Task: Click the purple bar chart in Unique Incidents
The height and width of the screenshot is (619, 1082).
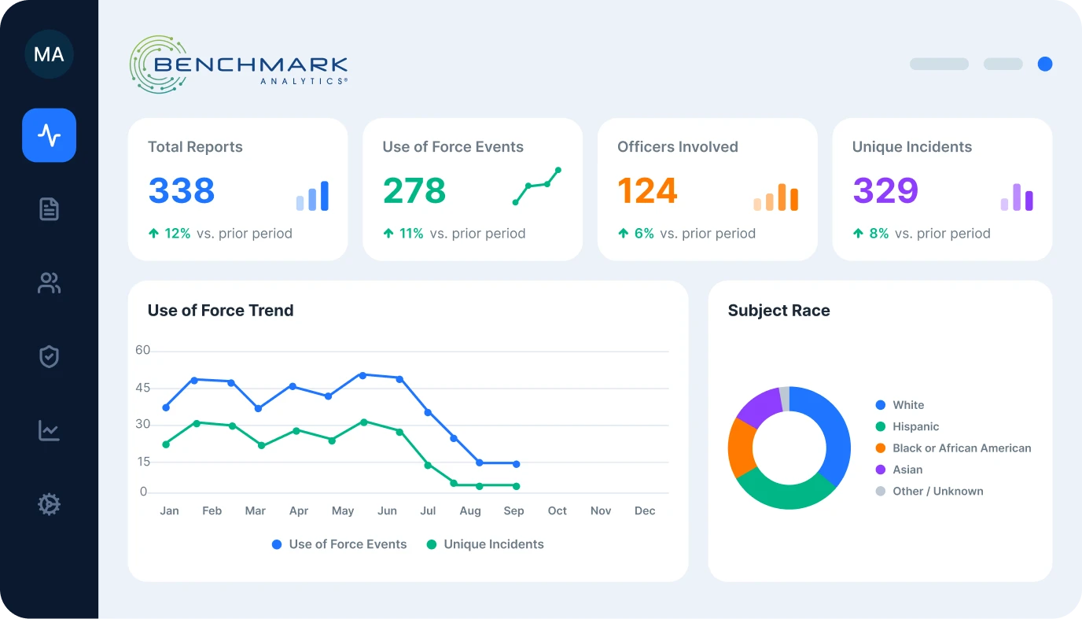Action: [x=1017, y=197]
